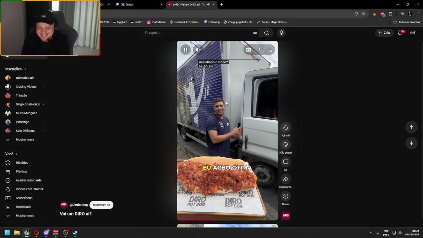The width and height of the screenshot is (423, 238).
Task: Open a new browser tab
Action: coord(221,5)
